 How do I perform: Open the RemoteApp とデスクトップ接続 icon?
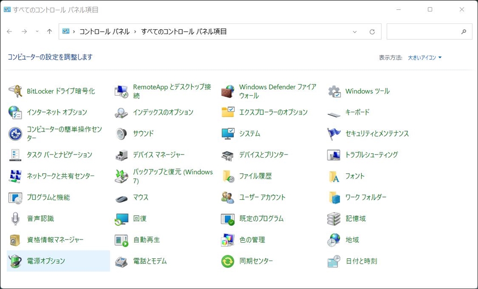point(121,91)
